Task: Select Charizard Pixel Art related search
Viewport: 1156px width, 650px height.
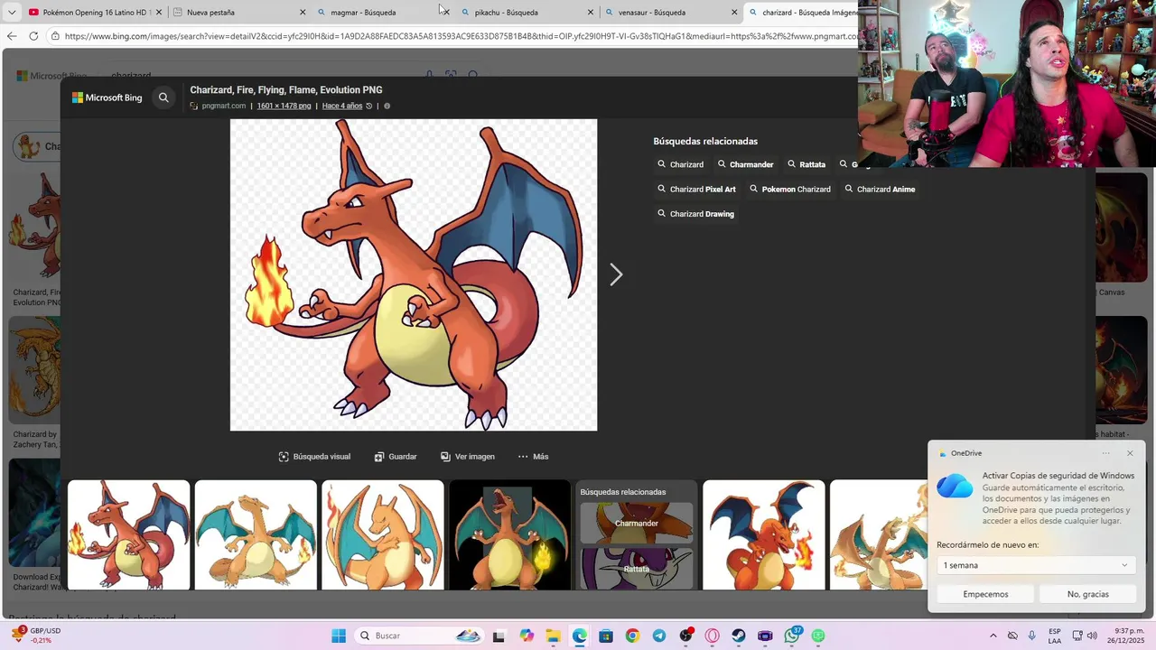Action: click(x=696, y=190)
